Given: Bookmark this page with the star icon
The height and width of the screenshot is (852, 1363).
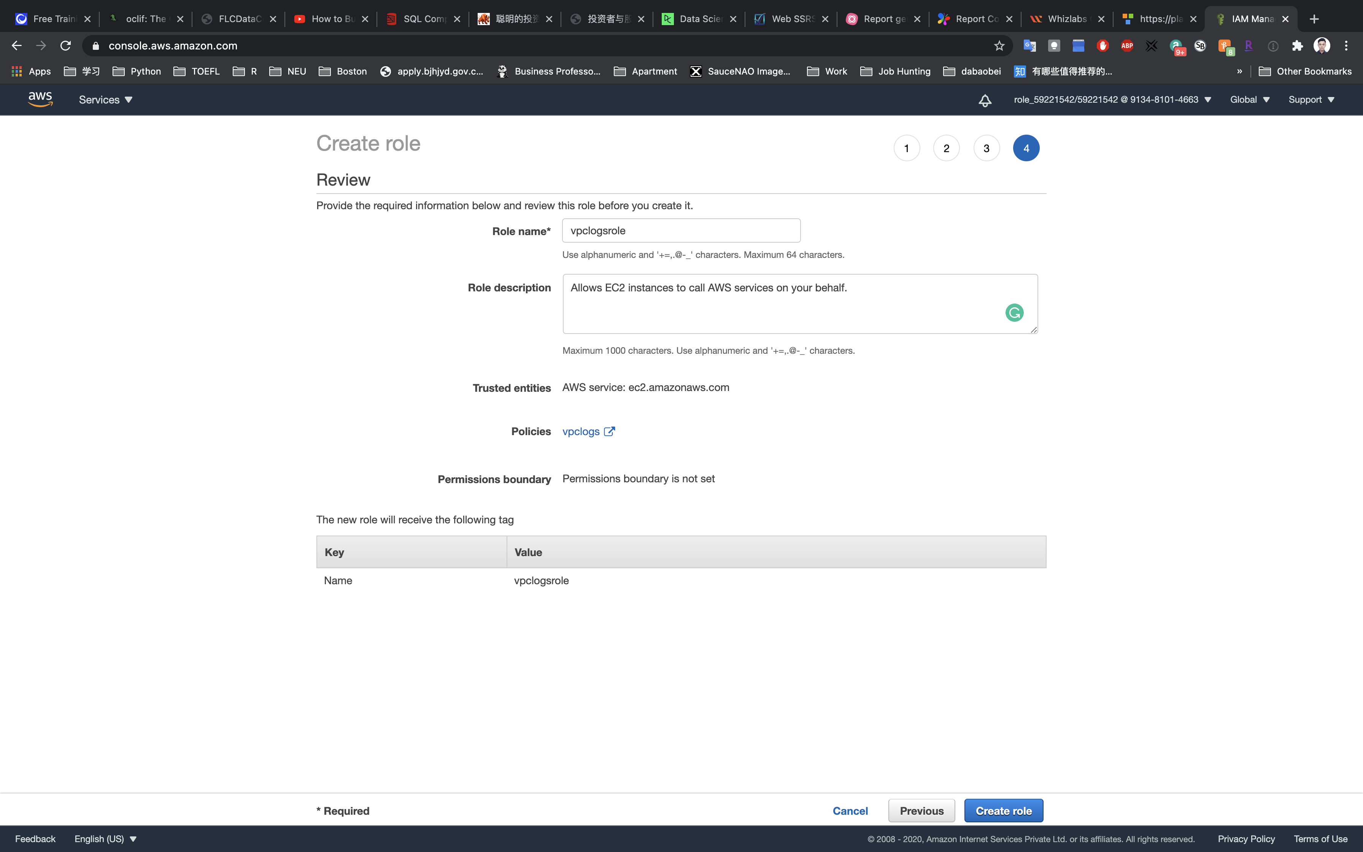Looking at the screenshot, I should click(999, 46).
